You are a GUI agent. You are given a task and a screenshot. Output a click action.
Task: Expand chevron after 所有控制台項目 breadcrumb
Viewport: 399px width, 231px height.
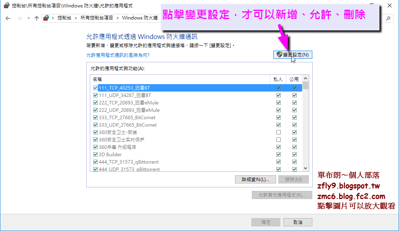(118, 18)
